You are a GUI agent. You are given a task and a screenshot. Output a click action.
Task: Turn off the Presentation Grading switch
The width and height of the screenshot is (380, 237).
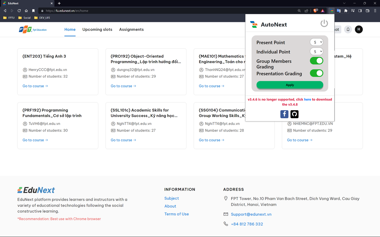point(316,73)
